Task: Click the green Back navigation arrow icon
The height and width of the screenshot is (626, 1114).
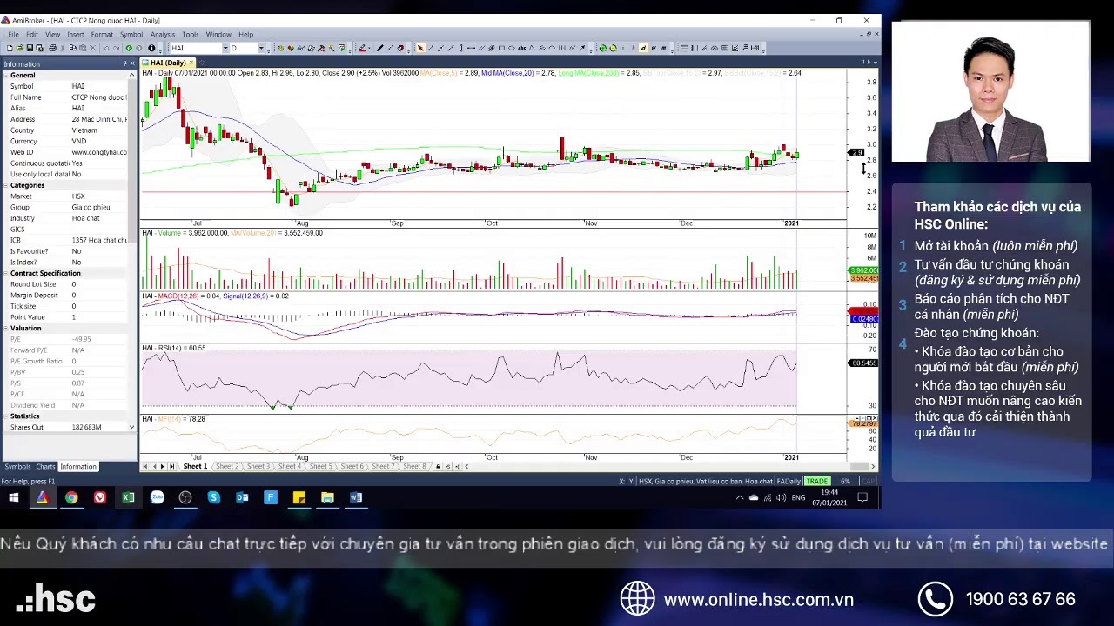Action: 129,48
